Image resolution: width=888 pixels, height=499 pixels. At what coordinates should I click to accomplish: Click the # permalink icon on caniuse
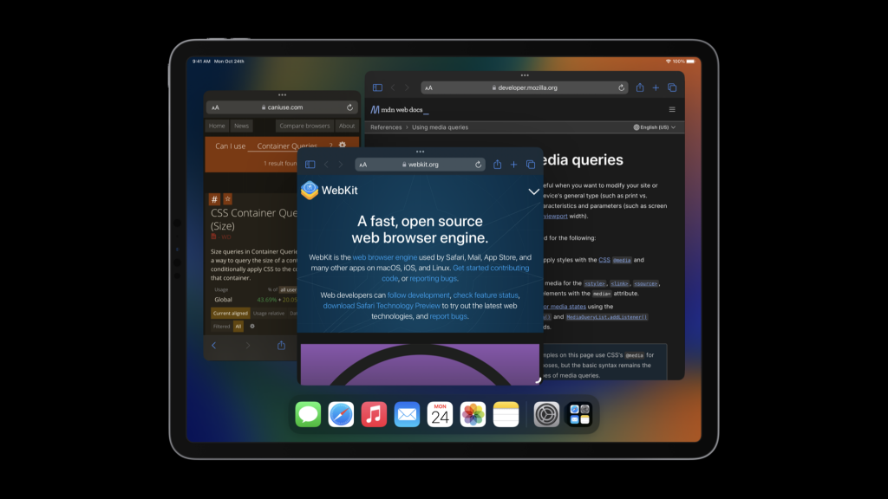pos(214,199)
